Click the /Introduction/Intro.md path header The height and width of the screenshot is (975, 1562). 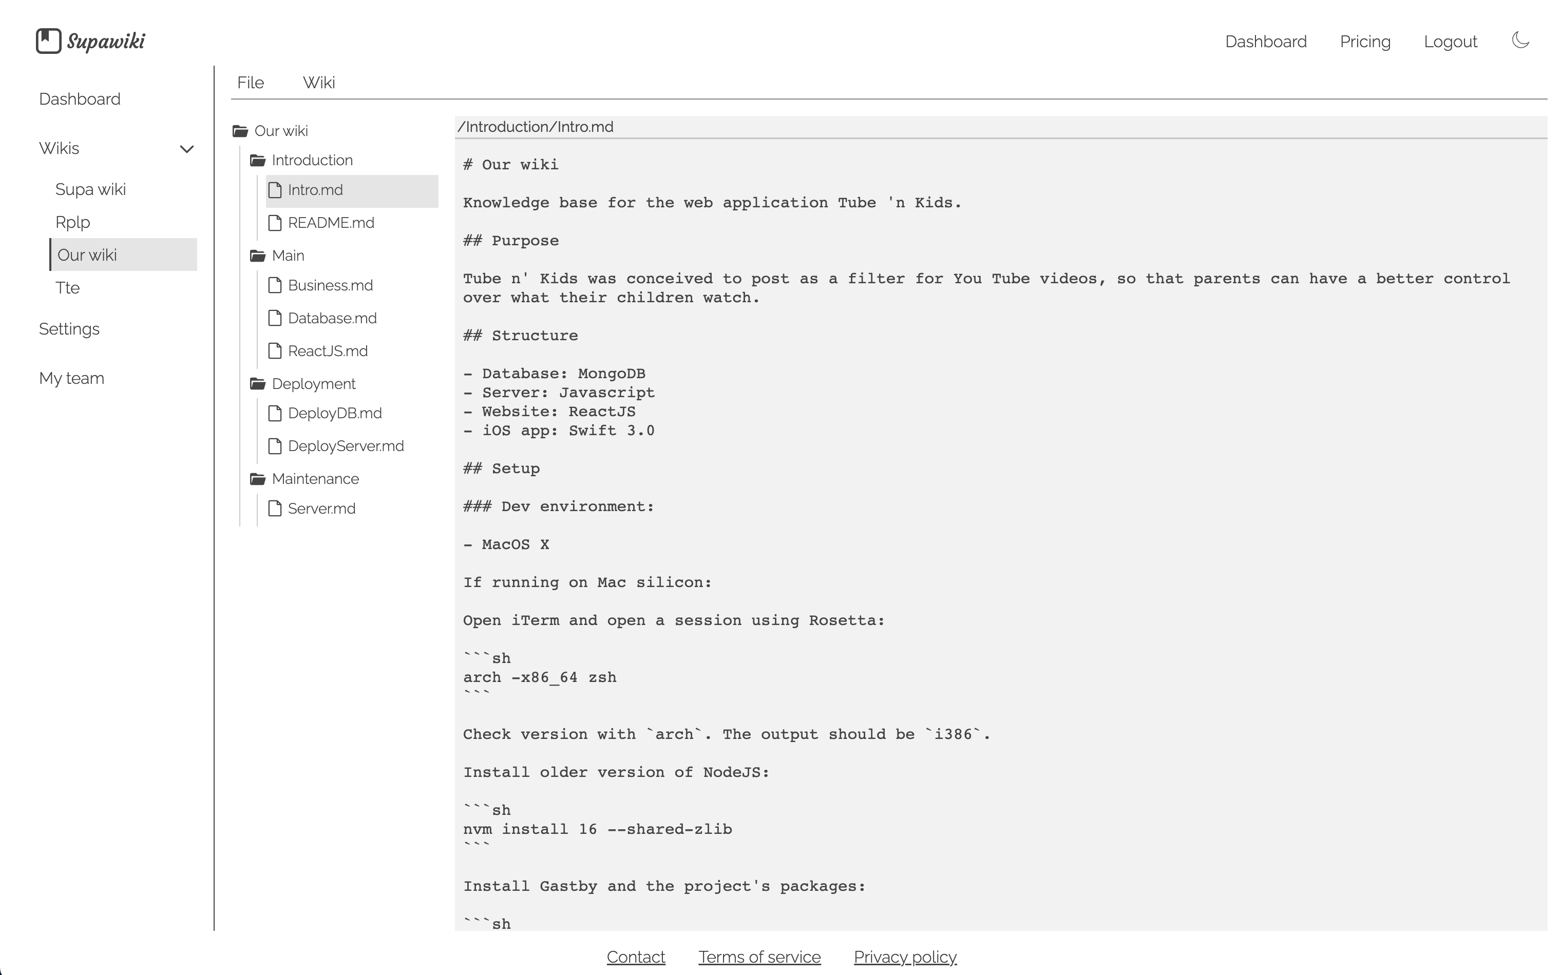point(536,127)
